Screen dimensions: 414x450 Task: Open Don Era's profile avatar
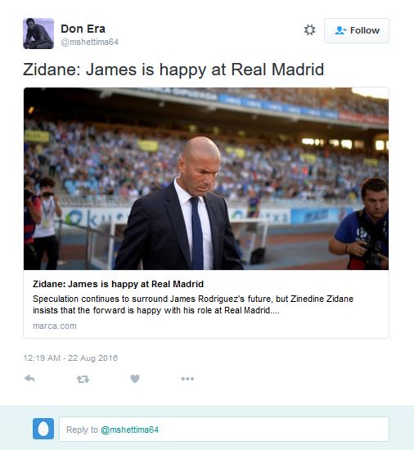click(38, 34)
